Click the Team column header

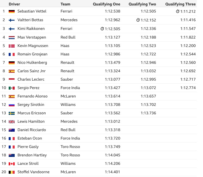pyautogui.click(x=65, y=4)
